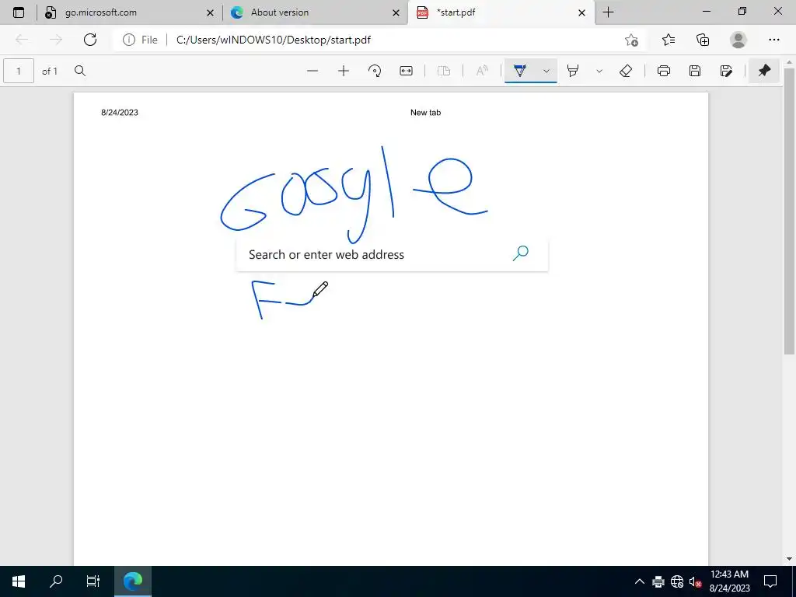
Task: Expand the Draw pen options dropdown
Action: tap(546, 71)
